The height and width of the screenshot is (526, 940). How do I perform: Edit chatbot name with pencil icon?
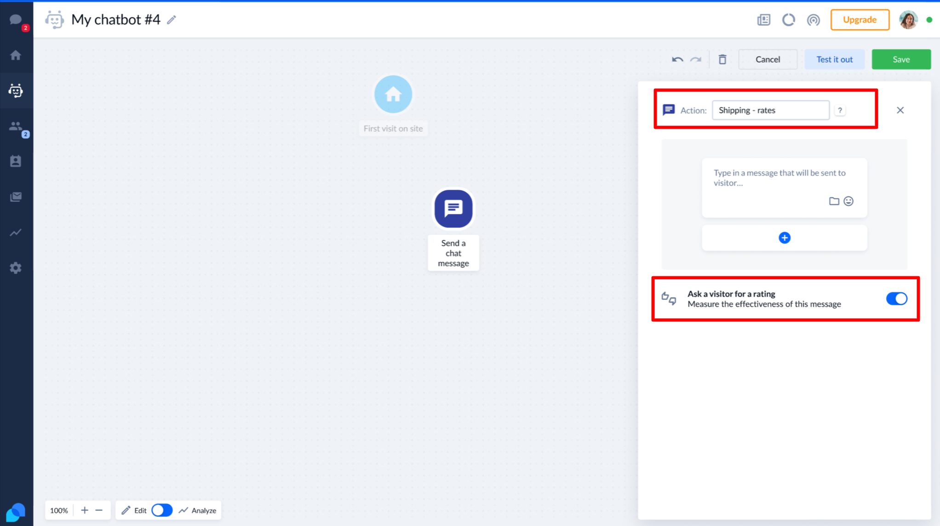(x=172, y=20)
